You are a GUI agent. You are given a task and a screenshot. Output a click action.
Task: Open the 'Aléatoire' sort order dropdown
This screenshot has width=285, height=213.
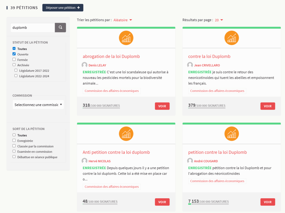(x=122, y=20)
